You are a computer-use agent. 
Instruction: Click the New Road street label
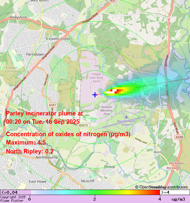[46, 80]
